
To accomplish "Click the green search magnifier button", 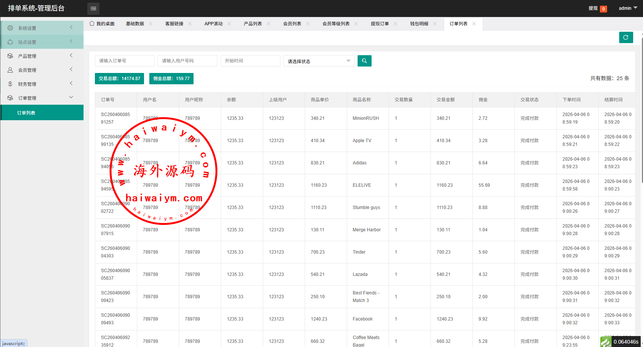I will click(364, 61).
